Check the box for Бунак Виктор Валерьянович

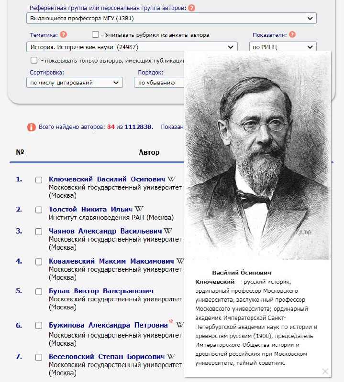click(39, 292)
